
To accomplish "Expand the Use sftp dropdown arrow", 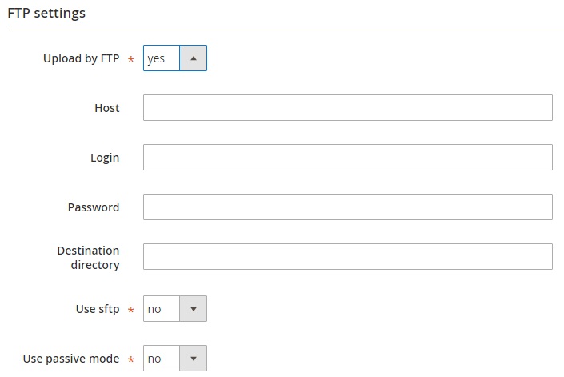I will 193,309.
